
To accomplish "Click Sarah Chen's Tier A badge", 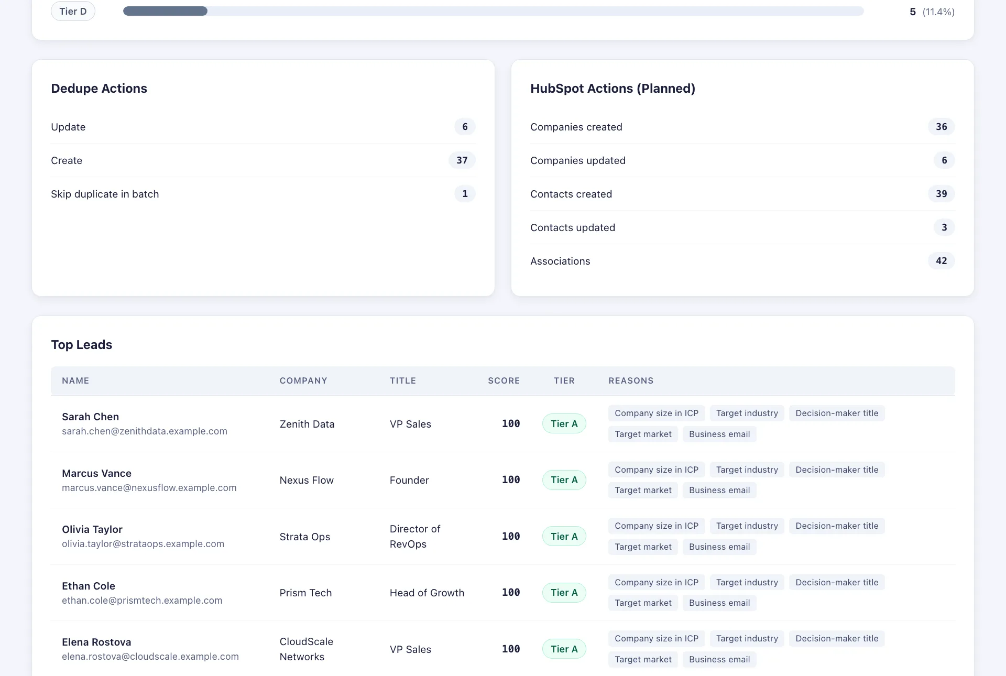I will point(564,424).
